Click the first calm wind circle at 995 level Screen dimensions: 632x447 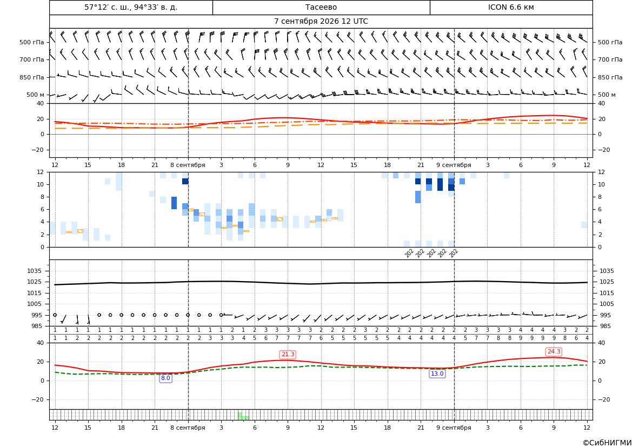(55, 315)
